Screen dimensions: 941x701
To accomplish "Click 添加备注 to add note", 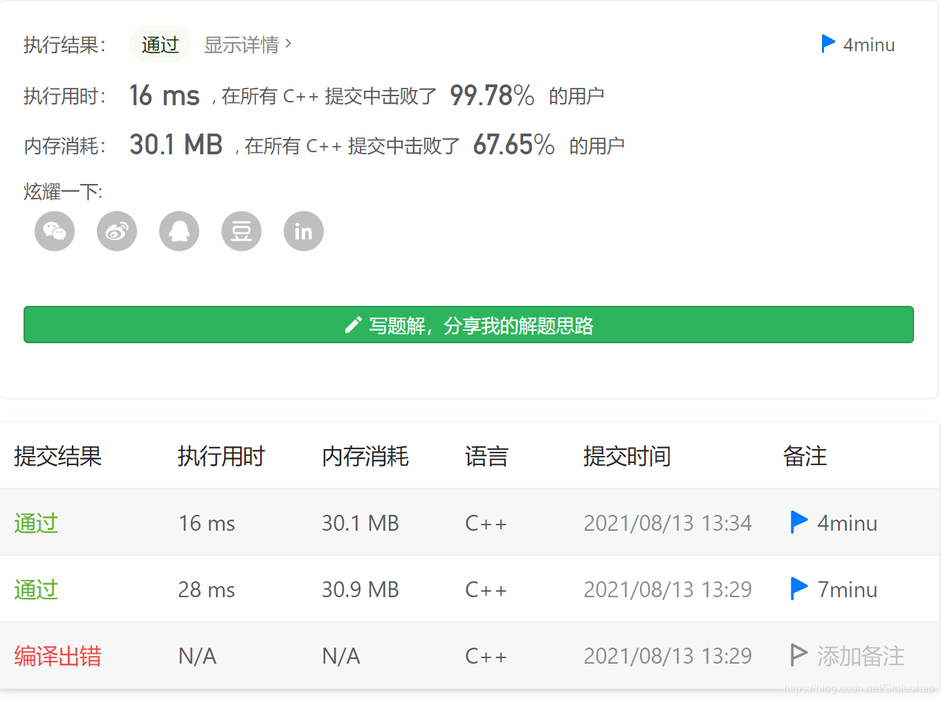I will coord(861,656).
